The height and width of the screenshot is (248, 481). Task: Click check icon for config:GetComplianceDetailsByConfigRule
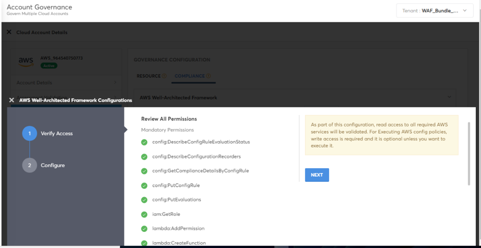[144, 171]
